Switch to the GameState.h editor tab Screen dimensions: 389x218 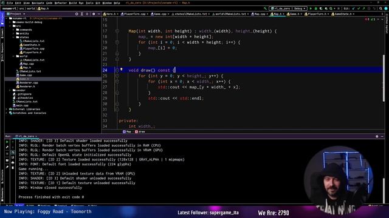[x=342, y=14]
